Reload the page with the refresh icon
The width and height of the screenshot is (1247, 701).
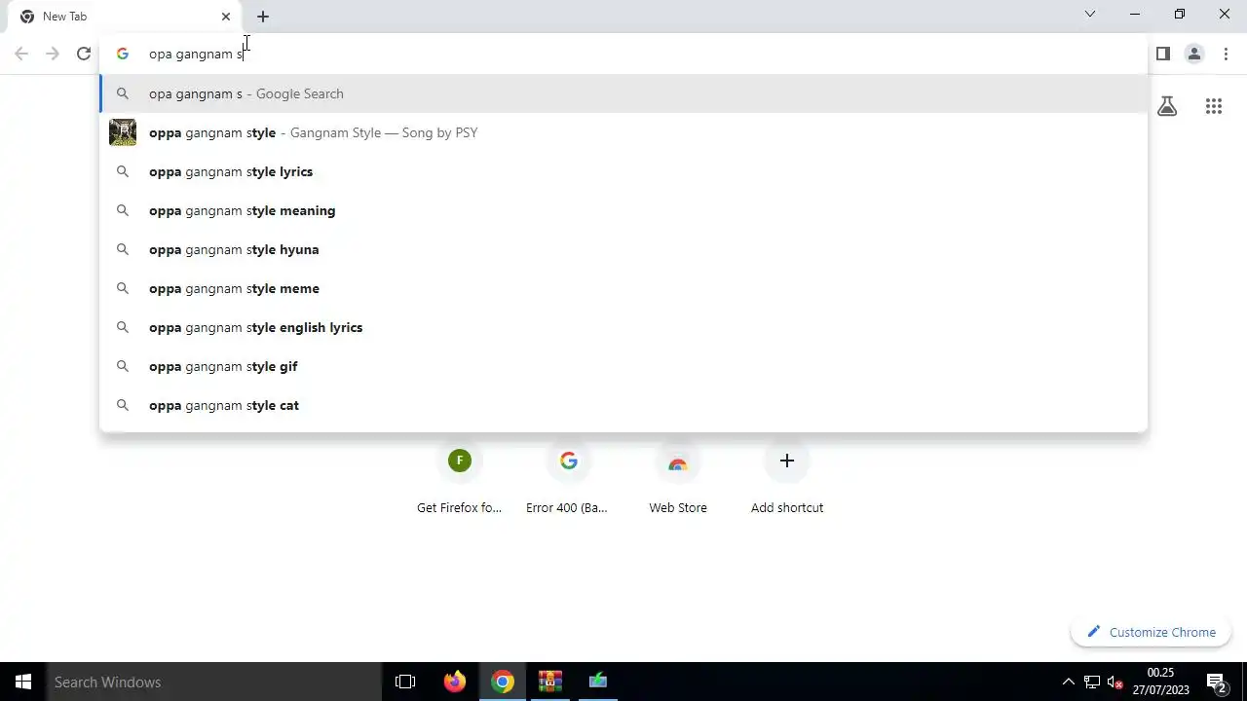pyautogui.click(x=84, y=54)
